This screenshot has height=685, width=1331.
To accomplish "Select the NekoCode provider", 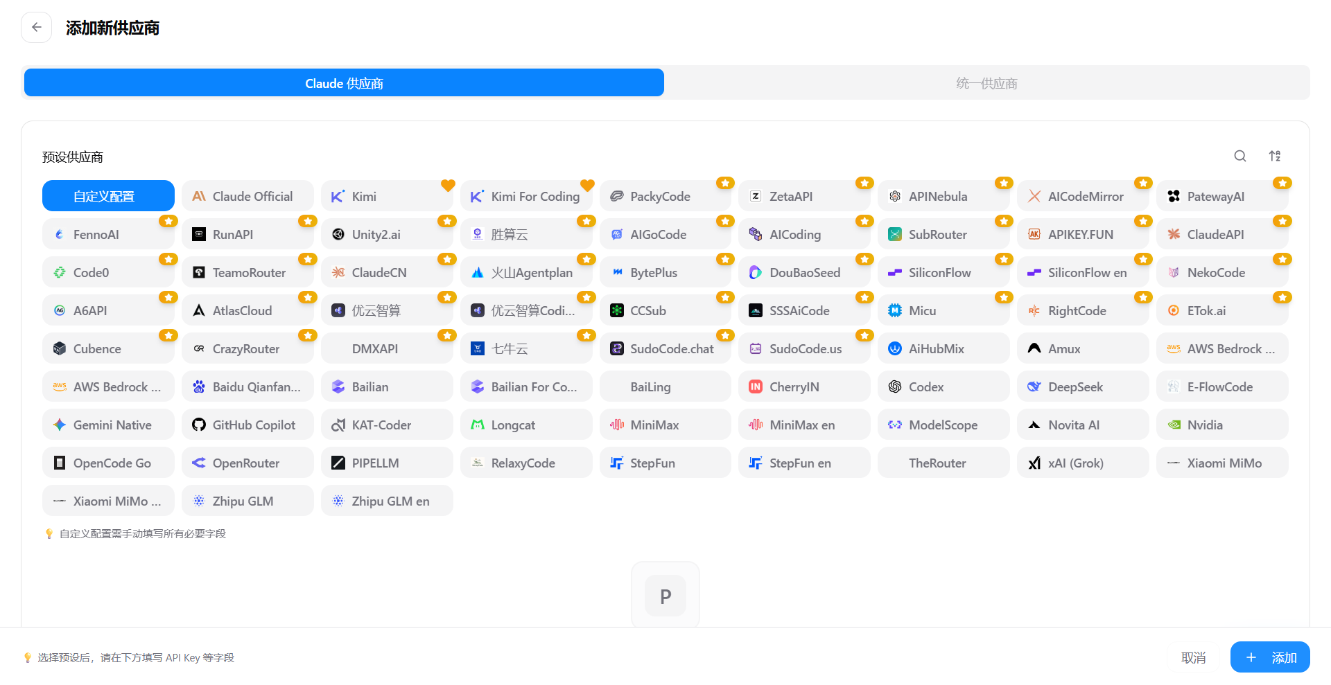I will 1222,272.
